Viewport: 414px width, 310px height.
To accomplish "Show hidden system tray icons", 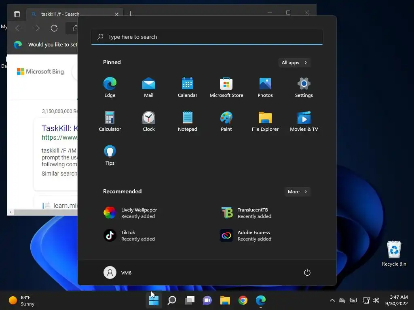I will (332, 300).
